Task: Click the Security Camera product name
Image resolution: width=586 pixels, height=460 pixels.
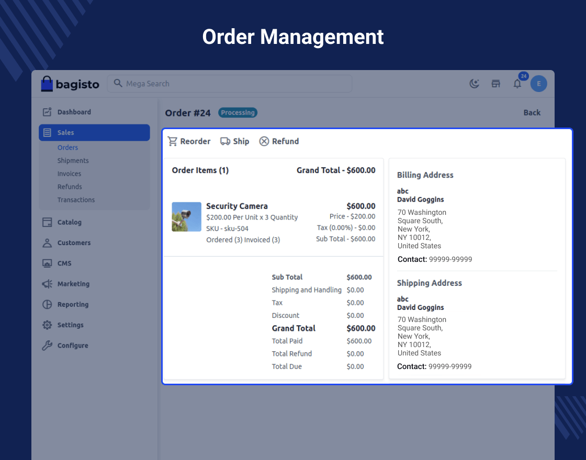Action: click(237, 206)
